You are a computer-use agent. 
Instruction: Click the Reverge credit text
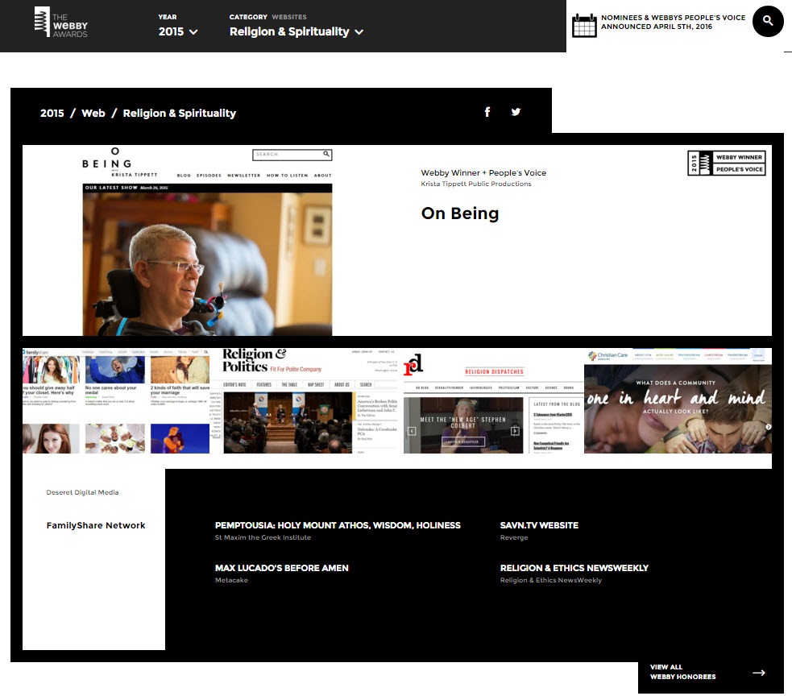pyautogui.click(x=514, y=537)
